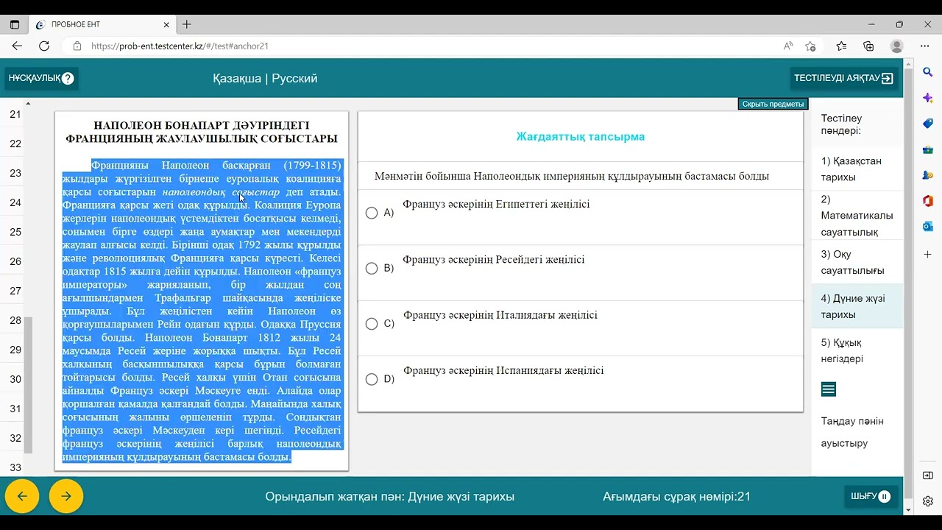This screenshot has width=942, height=530.
Task: Click the page vertical scrollbar
Action: pos(908,287)
